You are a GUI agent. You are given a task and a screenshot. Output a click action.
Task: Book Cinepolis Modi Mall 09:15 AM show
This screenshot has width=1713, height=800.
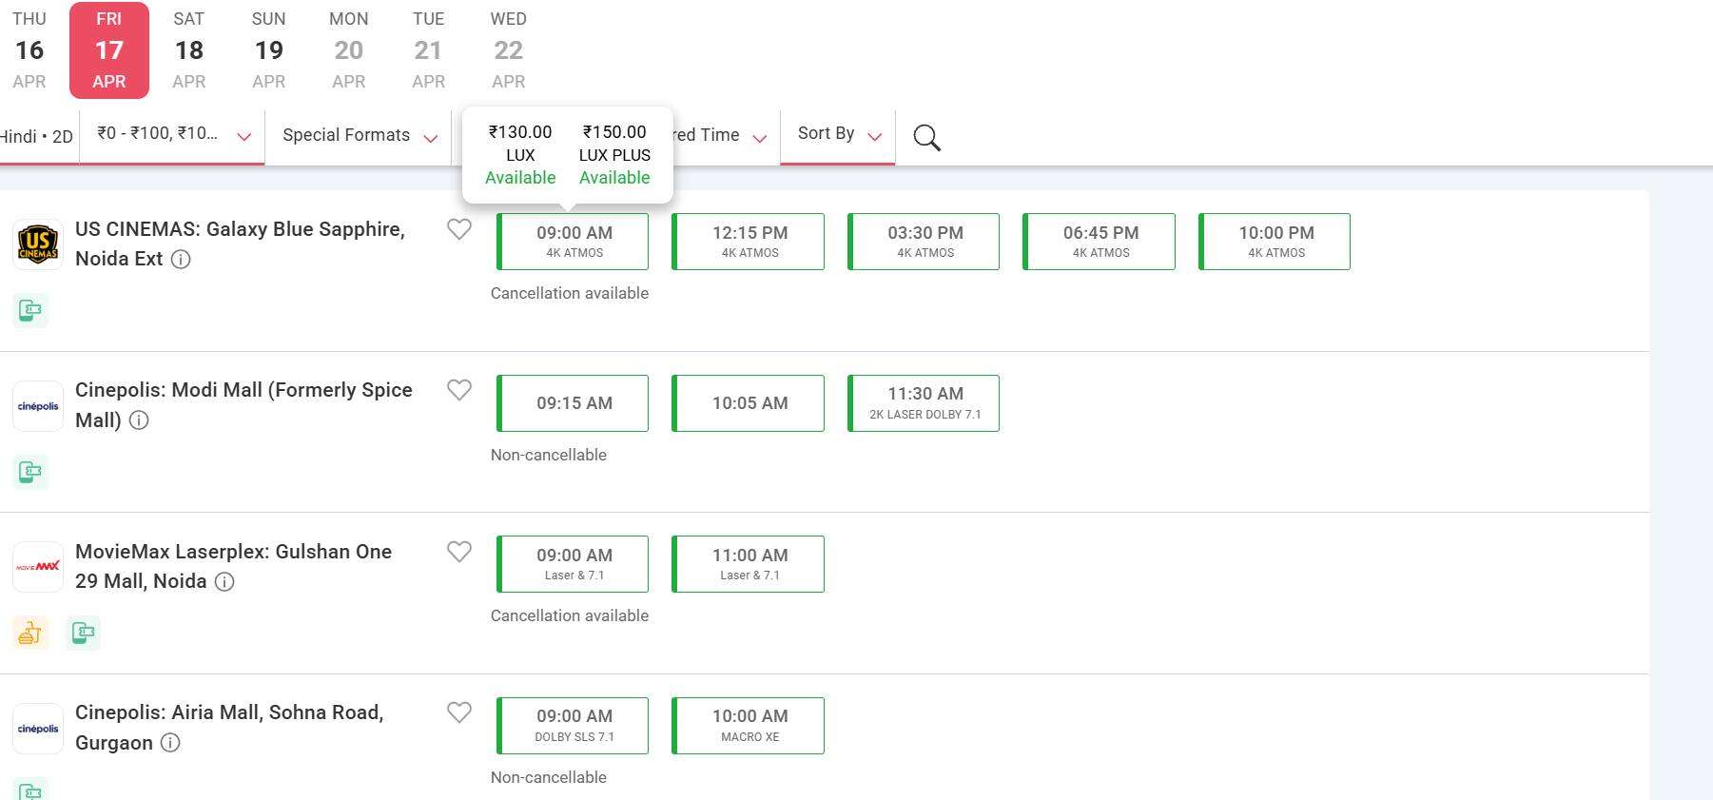tap(573, 403)
